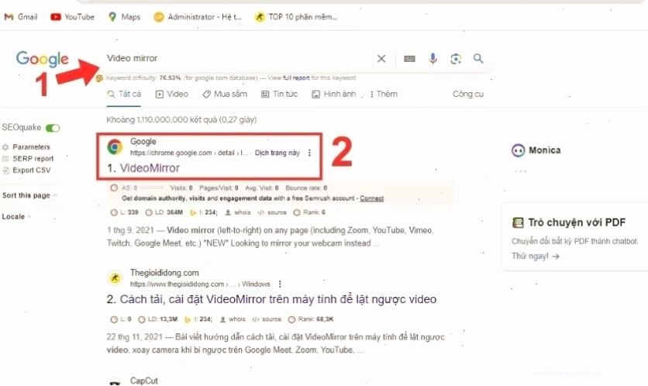Select the Tất cả tab
648x386 pixels.
pyautogui.click(x=124, y=95)
